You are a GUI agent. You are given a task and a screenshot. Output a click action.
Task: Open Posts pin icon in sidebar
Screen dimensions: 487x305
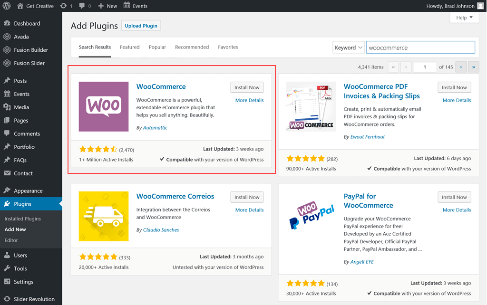click(7, 81)
